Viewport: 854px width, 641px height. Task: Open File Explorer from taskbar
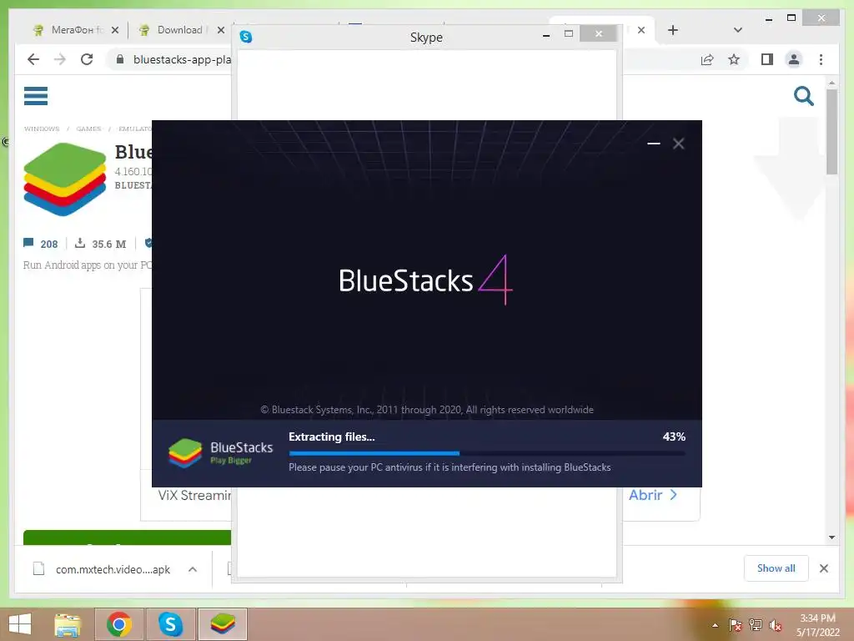(68, 624)
